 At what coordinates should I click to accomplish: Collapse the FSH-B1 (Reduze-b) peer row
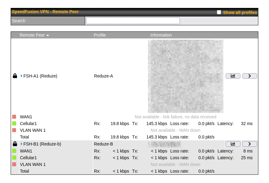click(x=21, y=144)
